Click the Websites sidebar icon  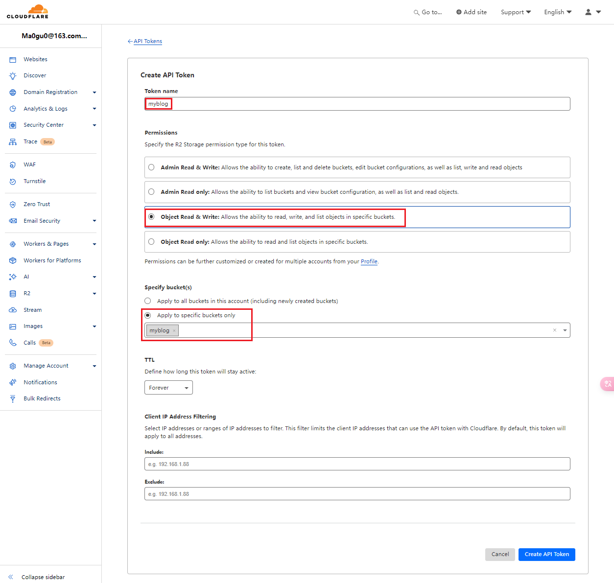(13, 60)
